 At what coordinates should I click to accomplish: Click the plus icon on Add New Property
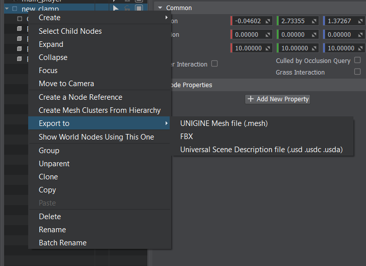click(251, 99)
